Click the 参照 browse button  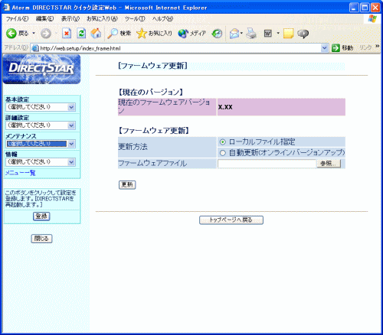tap(329, 164)
